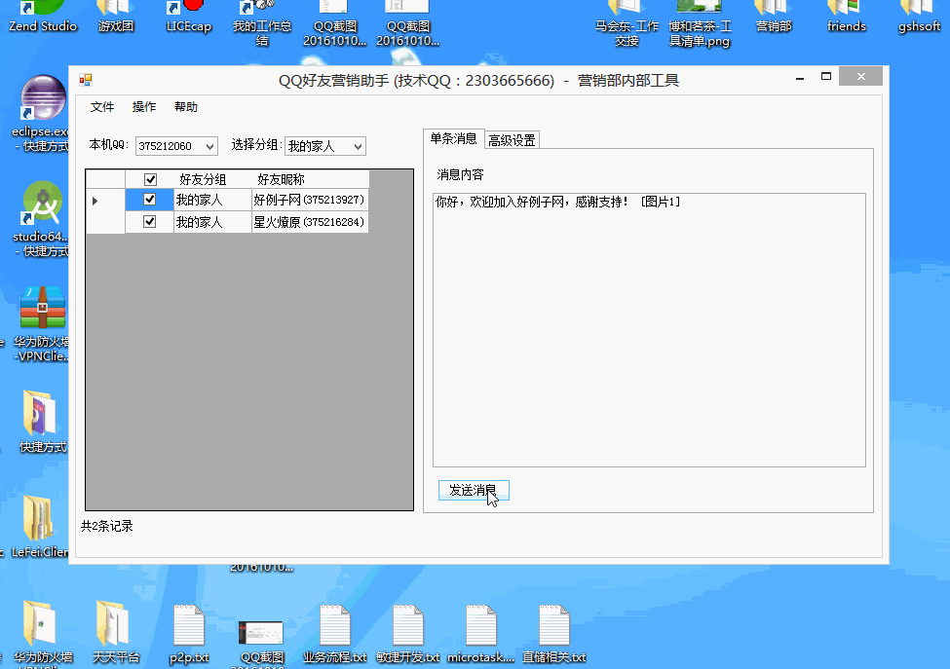The height and width of the screenshot is (669, 950).
Task: Select the 我的家人 cell in the 好例子网 row
Action: tap(212, 200)
